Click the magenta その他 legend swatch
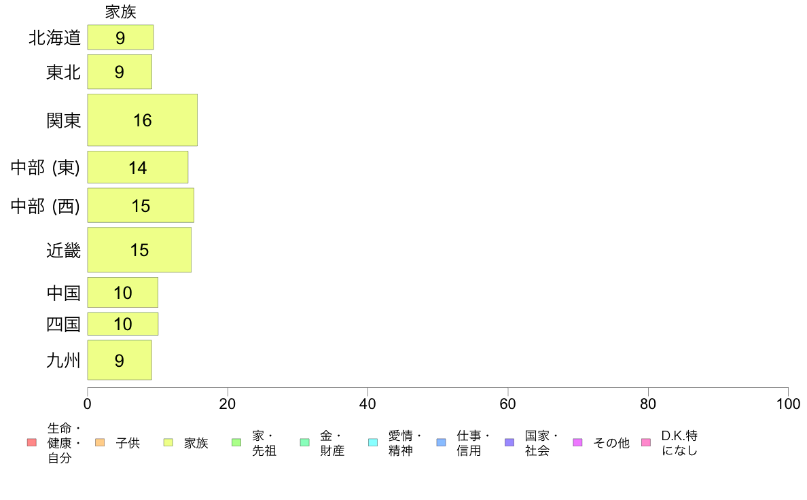 (x=577, y=442)
